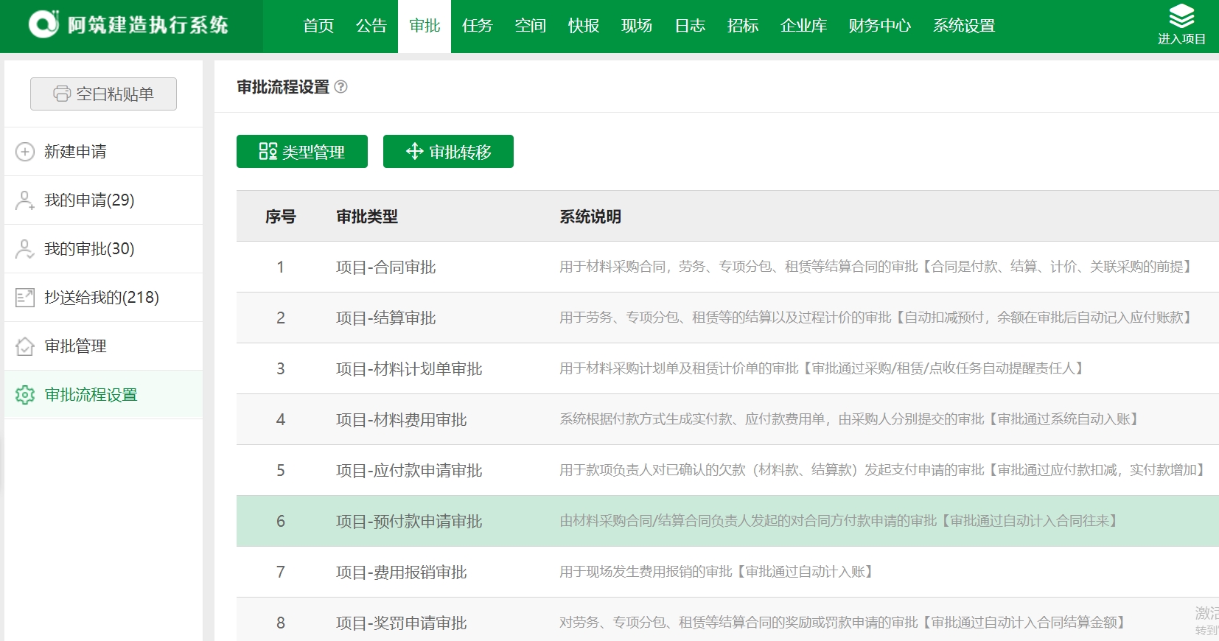Click the 进入项目 label
The height and width of the screenshot is (641, 1219).
(1181, 39)
